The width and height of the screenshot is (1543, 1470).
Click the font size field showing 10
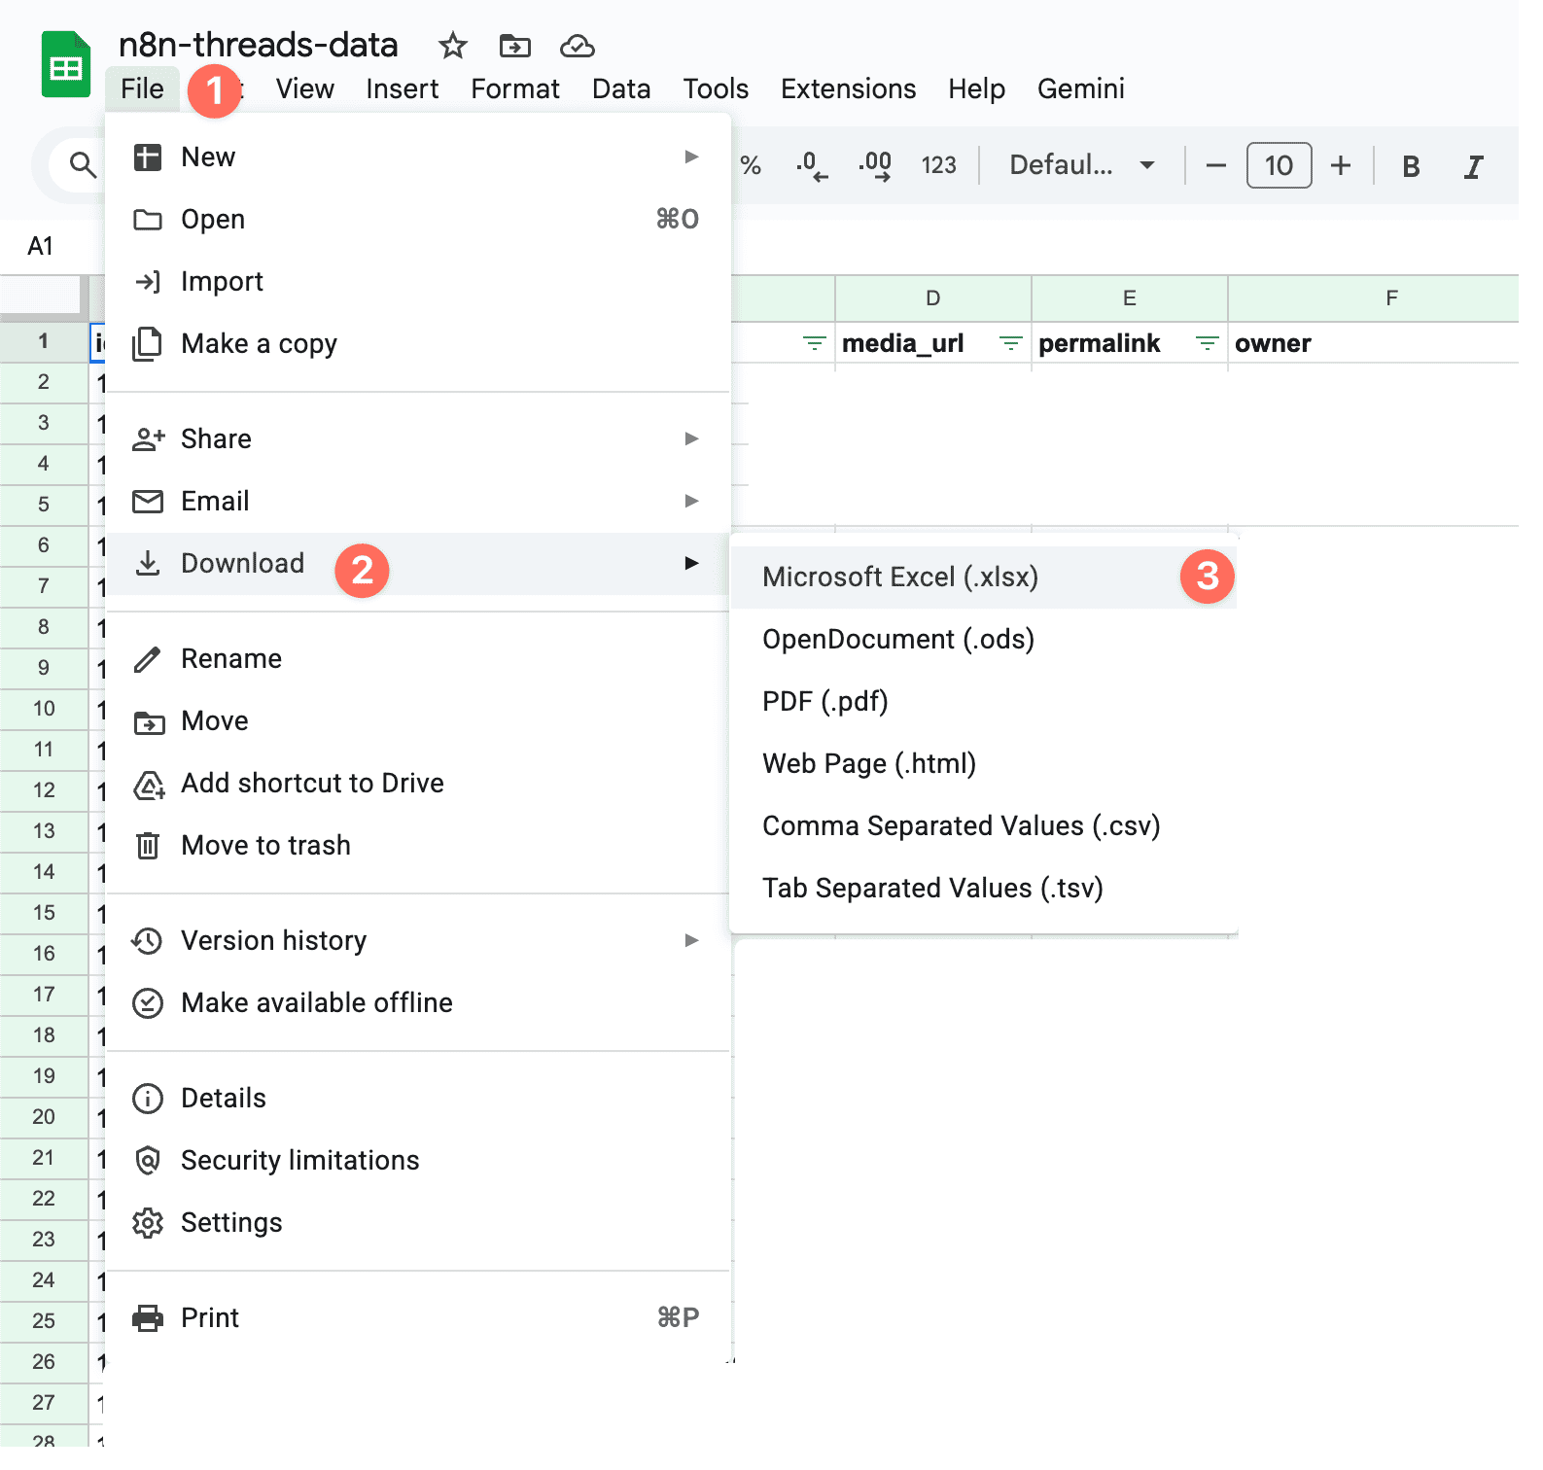coord(1279,165)
